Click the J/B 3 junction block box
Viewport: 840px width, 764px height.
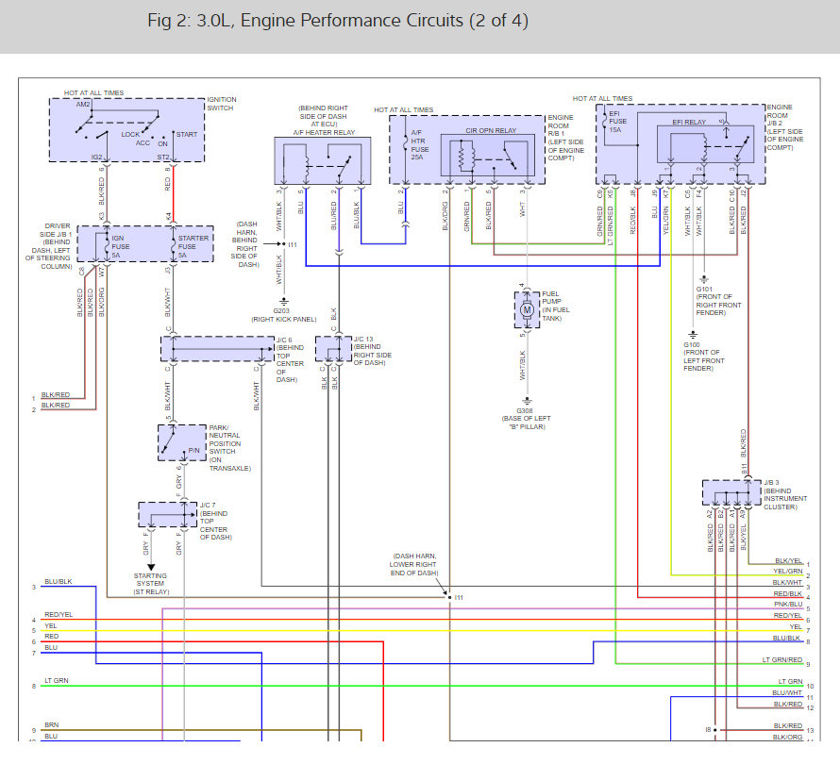click(731, 492)
